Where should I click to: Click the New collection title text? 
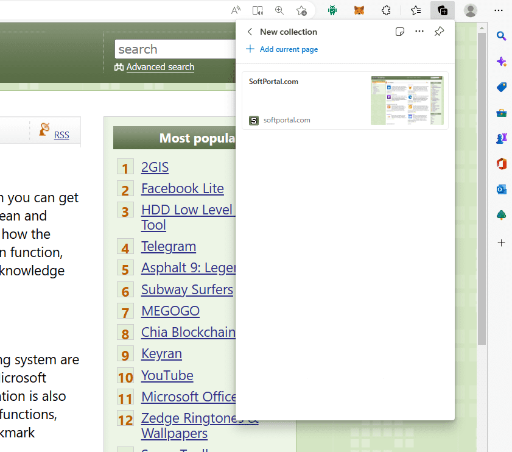coord(289,32)
